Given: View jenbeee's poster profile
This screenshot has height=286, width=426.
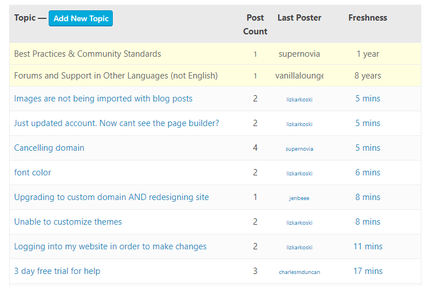Looking at the screenshot, I should [x=299, y=198].
